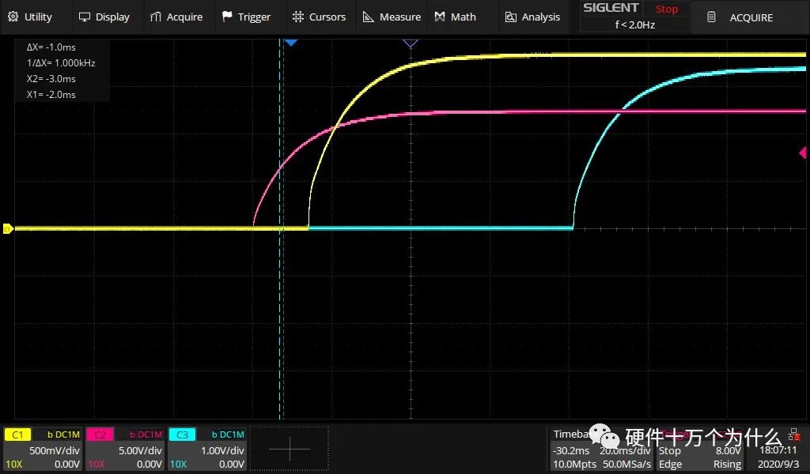Open the Display menu
810x474 pixels.
pyautogui.click(x=104, y=17)
